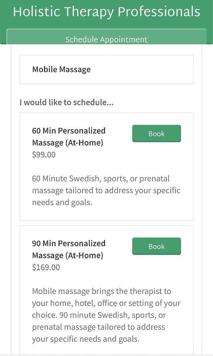The width and height of the screenshot is (213, 356).
Task: Click the 'your specific needs and goals.' last line
Action: coord(86,339)
